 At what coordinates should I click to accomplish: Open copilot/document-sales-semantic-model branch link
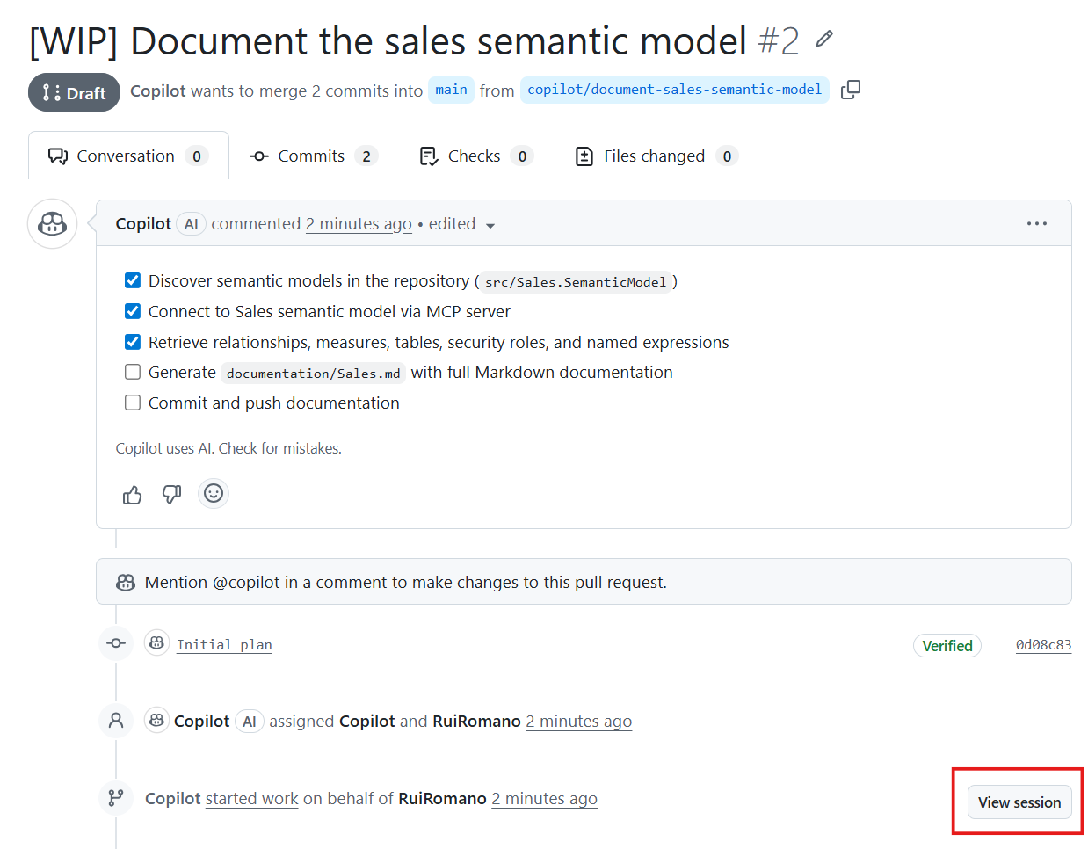click(674, 90)
